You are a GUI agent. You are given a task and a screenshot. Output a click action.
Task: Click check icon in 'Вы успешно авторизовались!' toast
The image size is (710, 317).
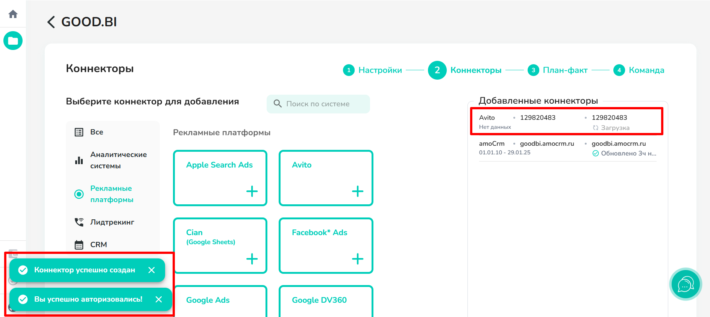23,299
